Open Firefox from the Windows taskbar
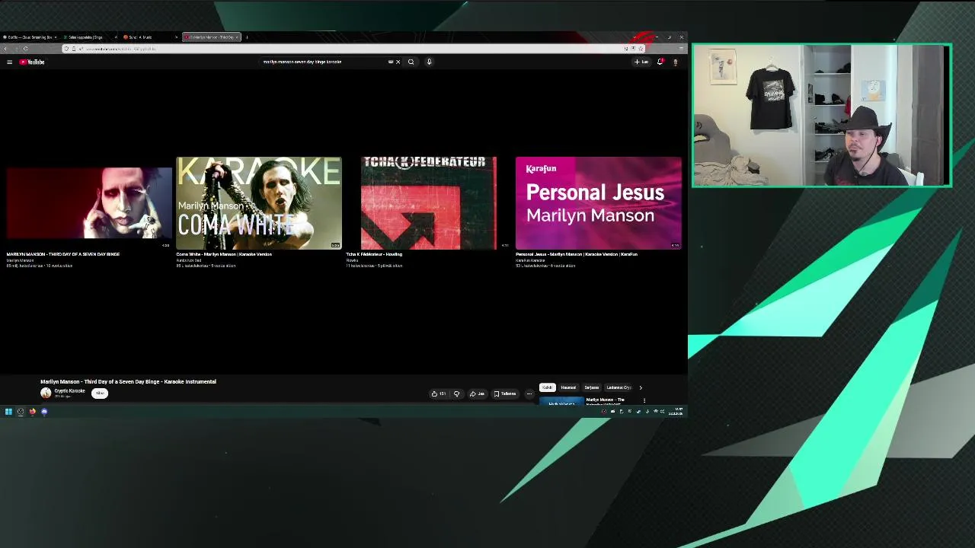Viewport: 975px width, 548px height. [32, 412]
